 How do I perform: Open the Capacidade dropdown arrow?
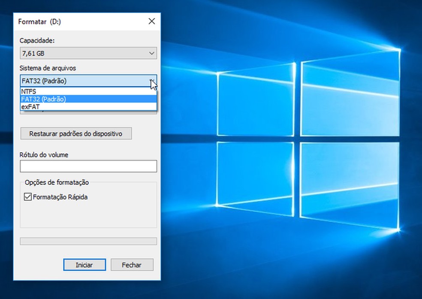151,53
